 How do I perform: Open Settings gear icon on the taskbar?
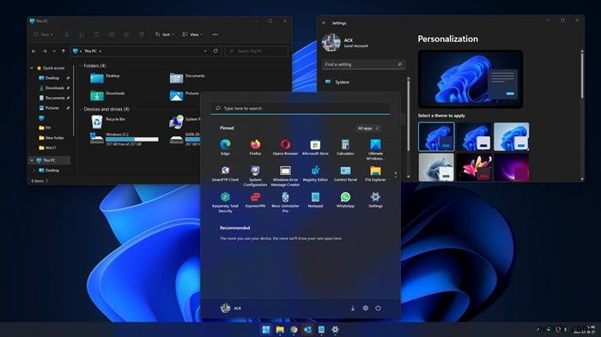pyautogui.click(x=335, y=329)
